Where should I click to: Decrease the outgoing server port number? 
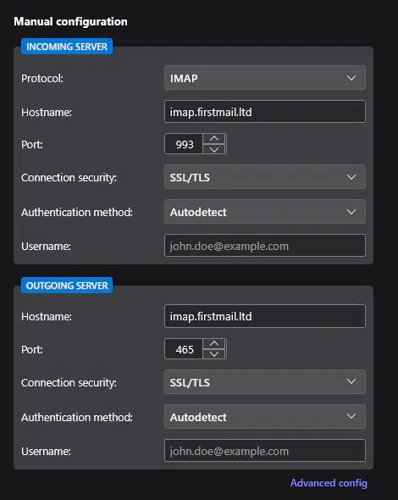click(214, 354)
